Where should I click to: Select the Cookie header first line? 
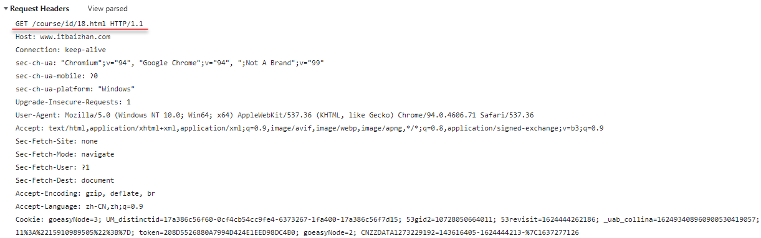[387, 220]
